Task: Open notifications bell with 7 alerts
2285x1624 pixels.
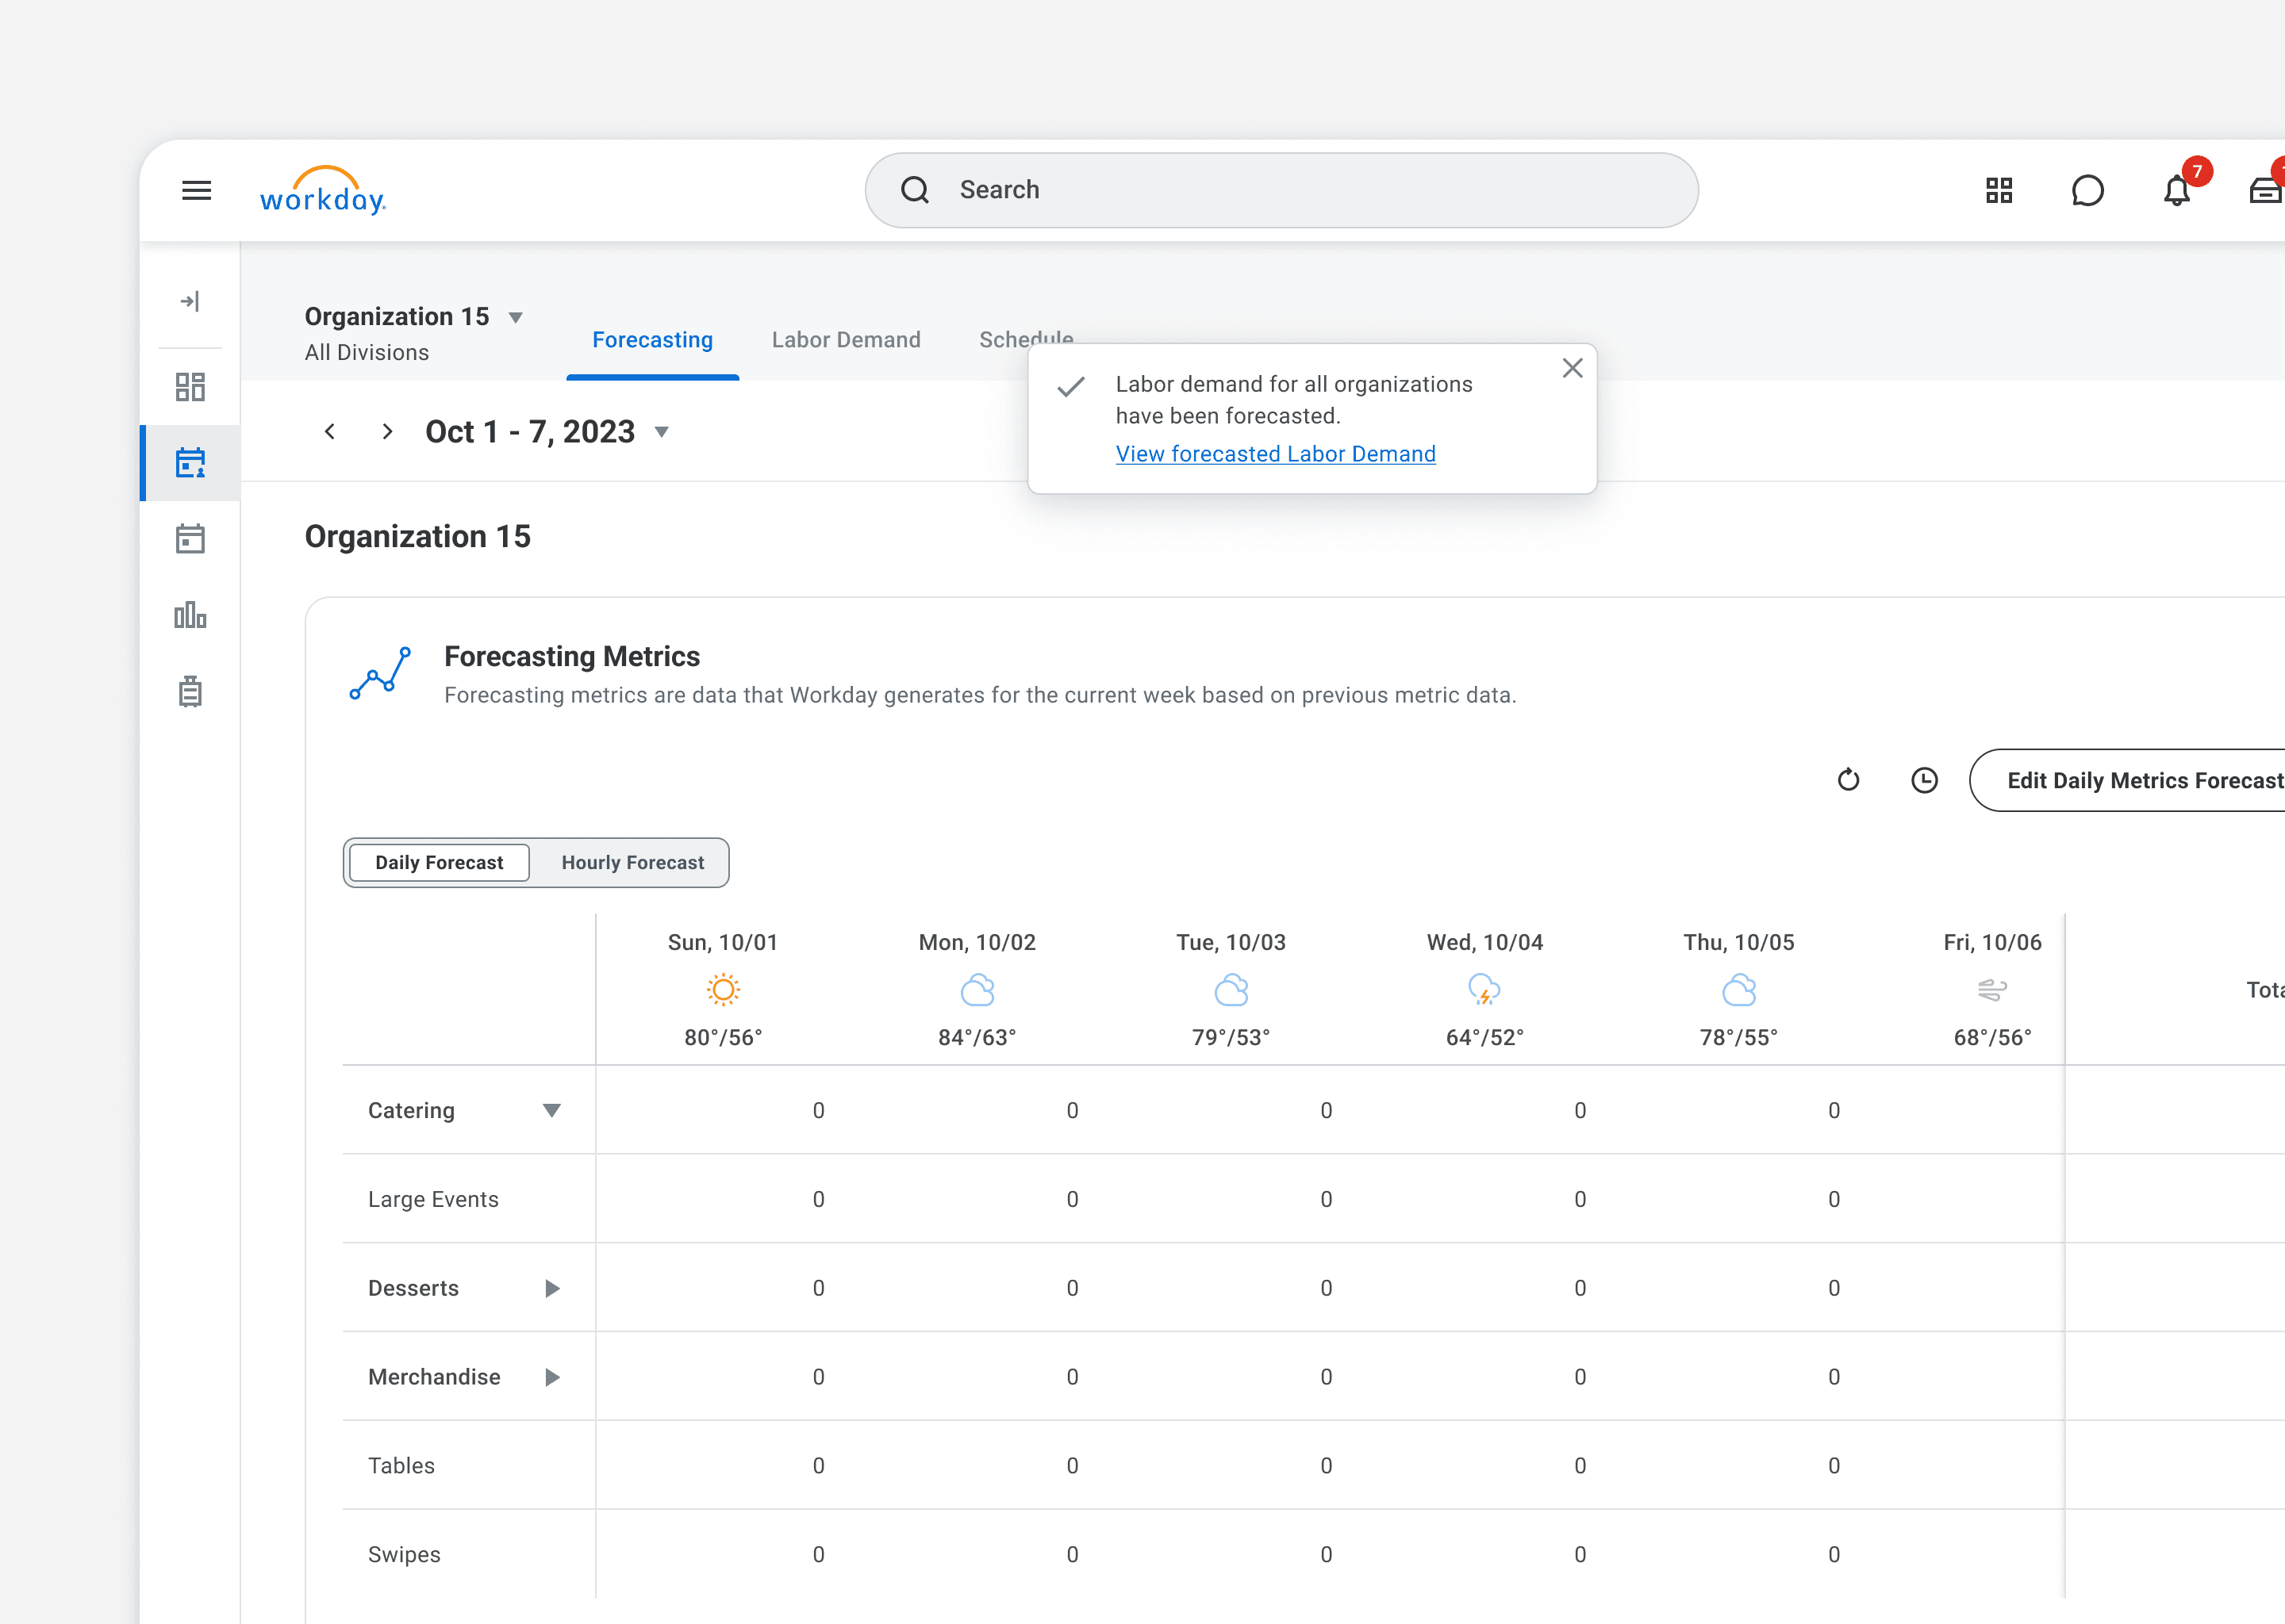Action: click(2176, 190)
